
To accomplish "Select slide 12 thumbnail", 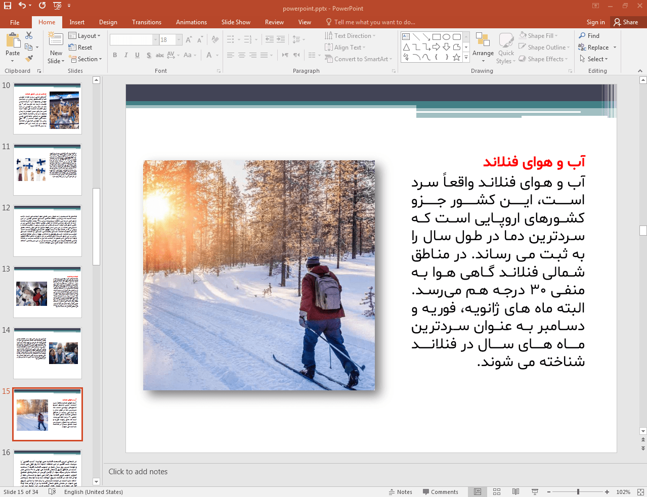I will pos(48,231).
